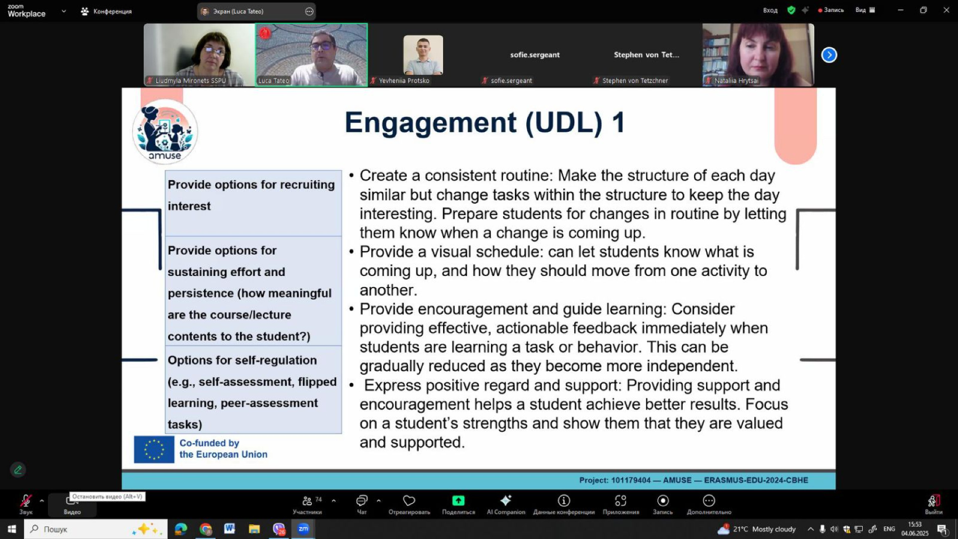Open the system tray volume speaker icon
The image size is (958, 539).
pos(834,529)
